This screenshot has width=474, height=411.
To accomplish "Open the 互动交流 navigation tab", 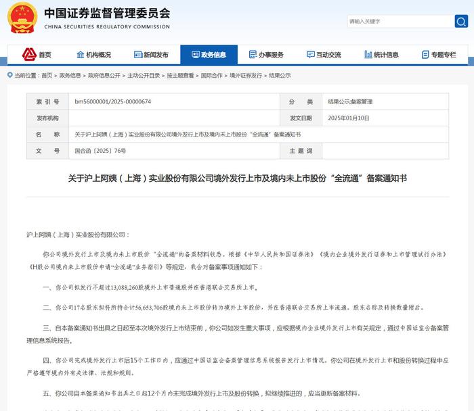I will [x=328, y=55].
